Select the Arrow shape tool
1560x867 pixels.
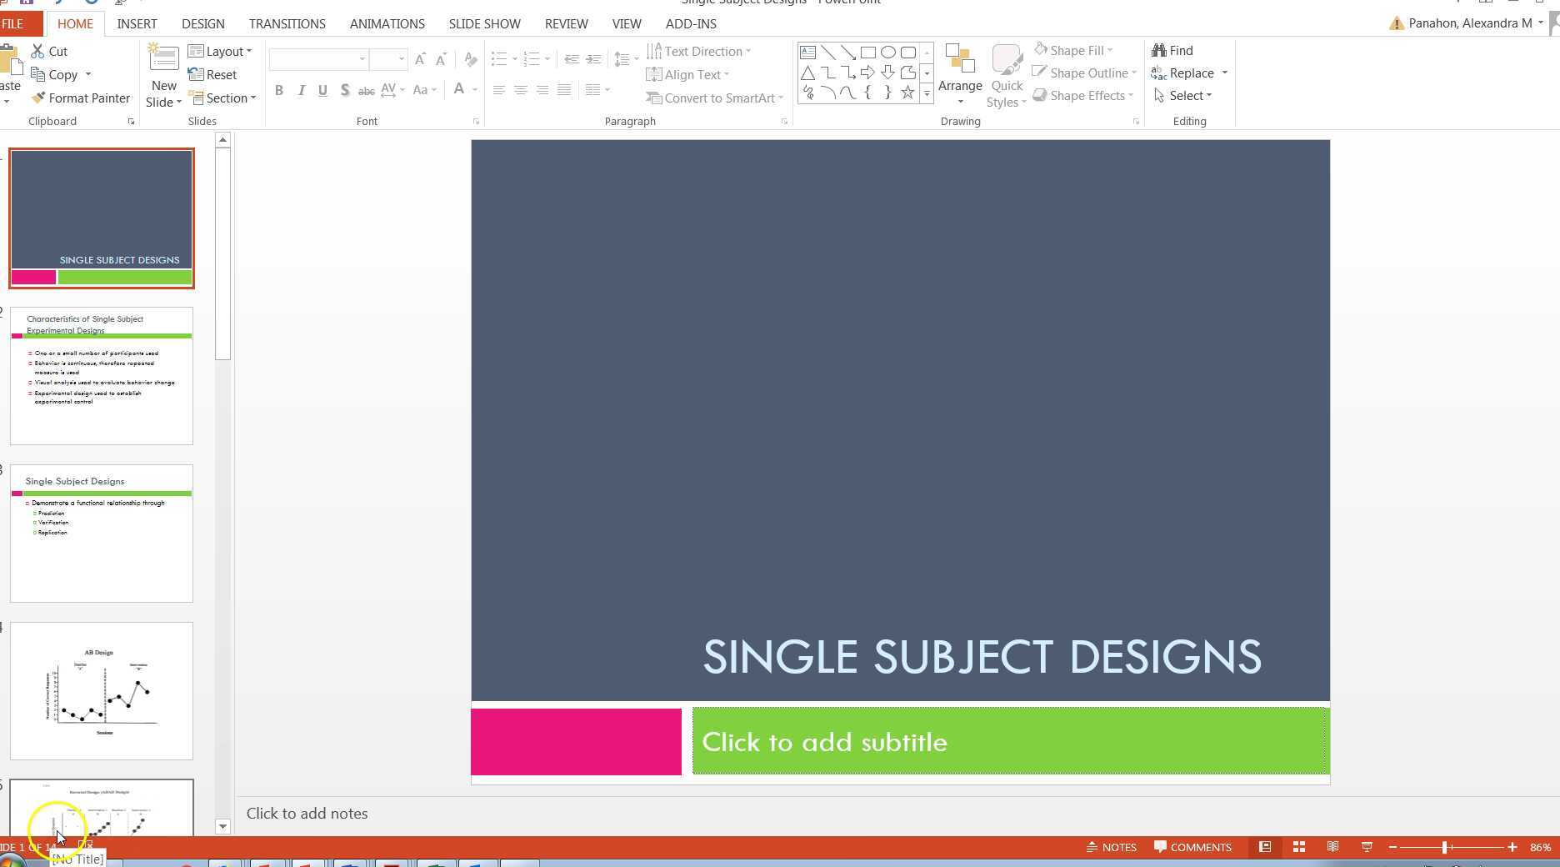[x=847, y=52]
